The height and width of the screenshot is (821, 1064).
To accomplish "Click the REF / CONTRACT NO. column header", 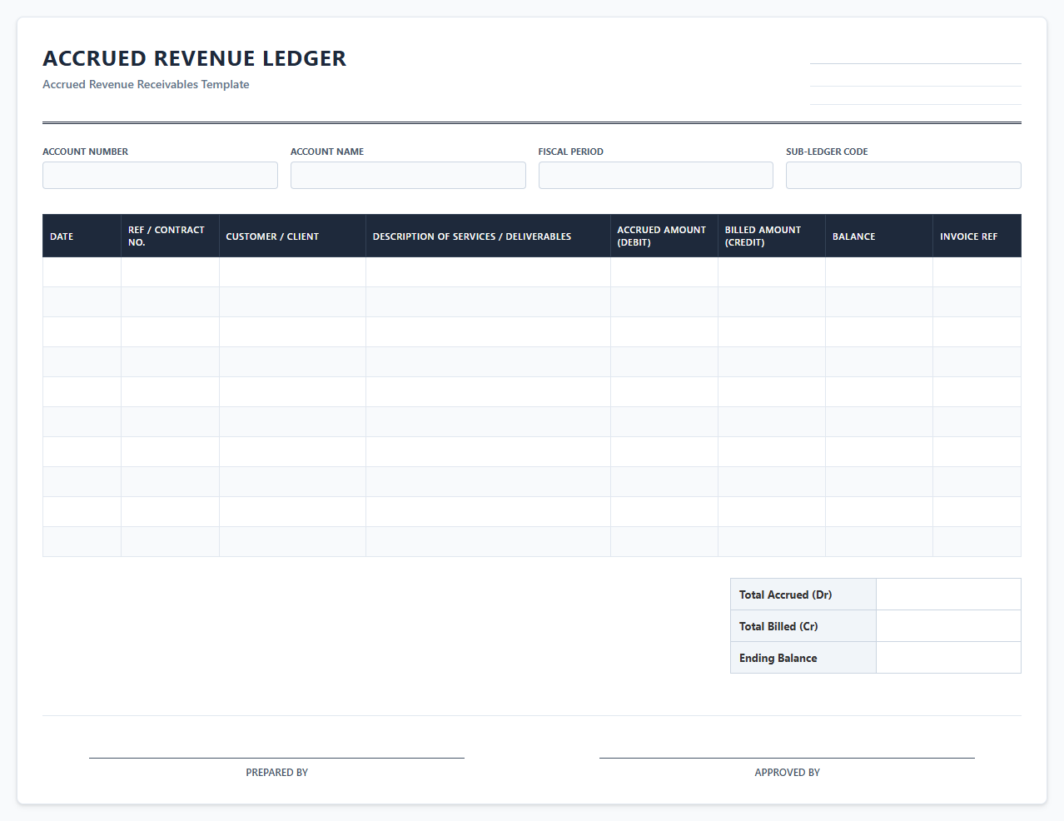I will (x=170, y=236).
